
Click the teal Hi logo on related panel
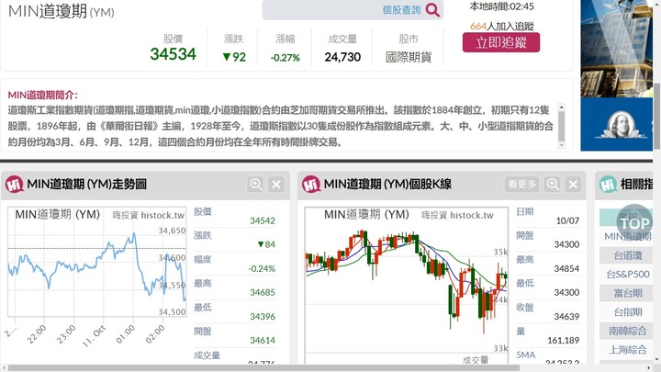(x=608, y=185)
